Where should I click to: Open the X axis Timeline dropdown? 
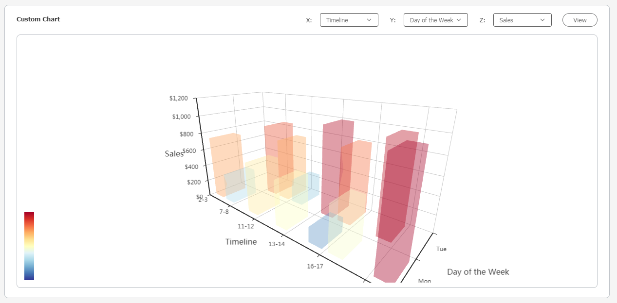tap(349, 20)
